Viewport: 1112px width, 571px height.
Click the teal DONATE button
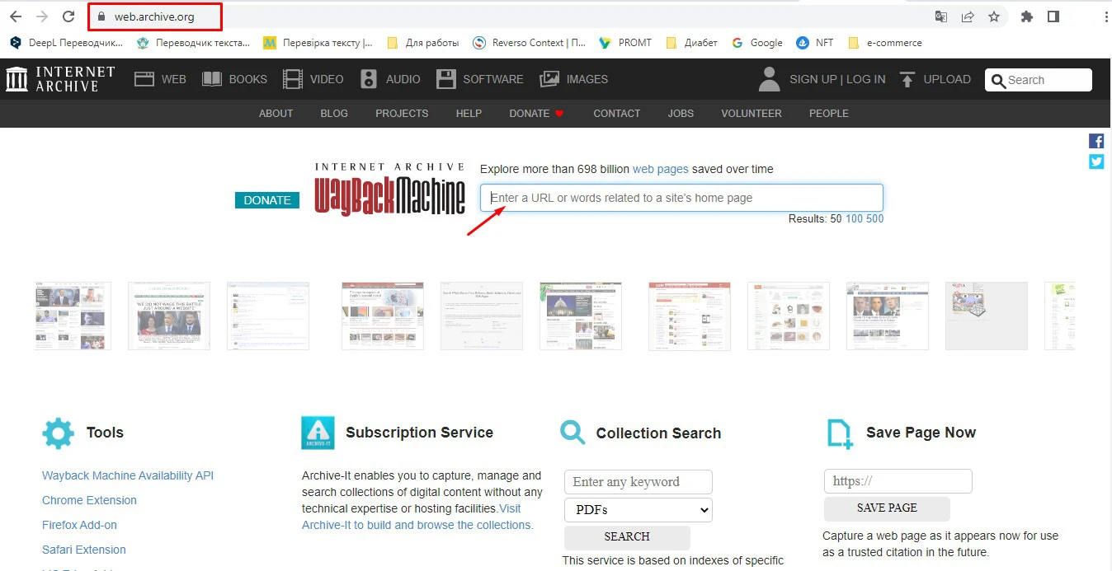[x=267, y=200]
